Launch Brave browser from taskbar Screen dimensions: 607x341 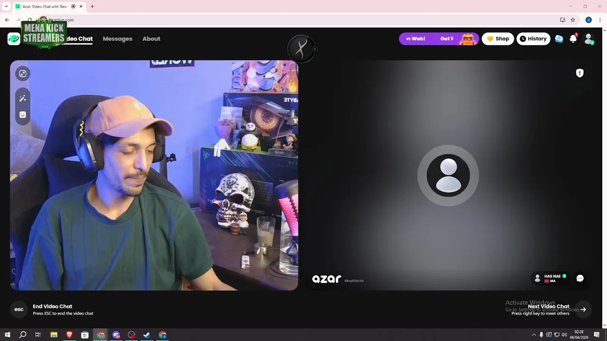(70, 335)
